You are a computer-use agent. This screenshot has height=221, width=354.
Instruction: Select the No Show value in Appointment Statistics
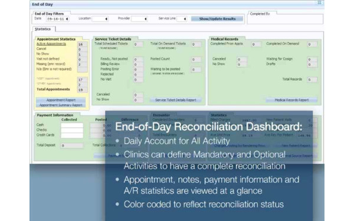pyautogui.click(x=82, y=54)
